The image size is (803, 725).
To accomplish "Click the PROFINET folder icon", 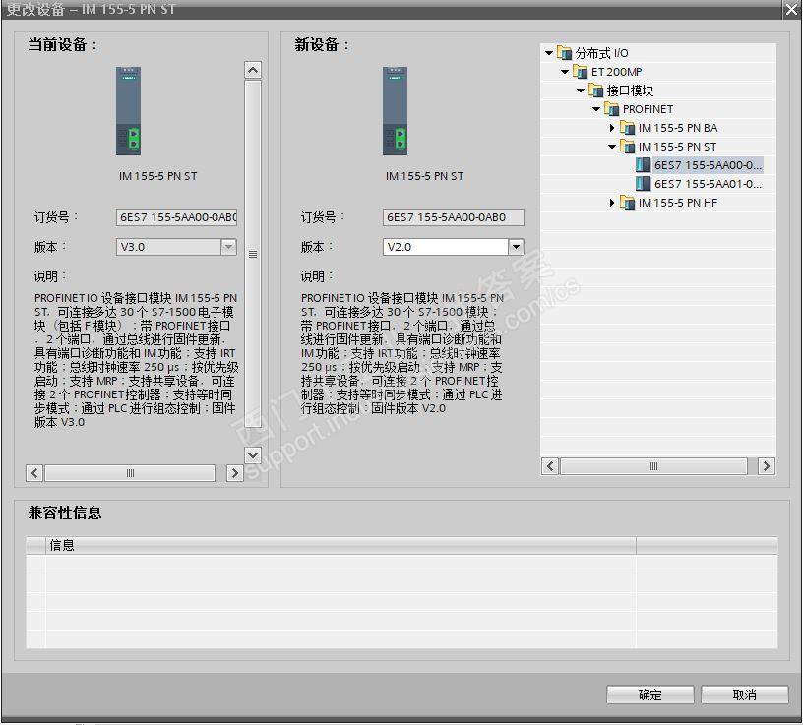I will (612, 109).
